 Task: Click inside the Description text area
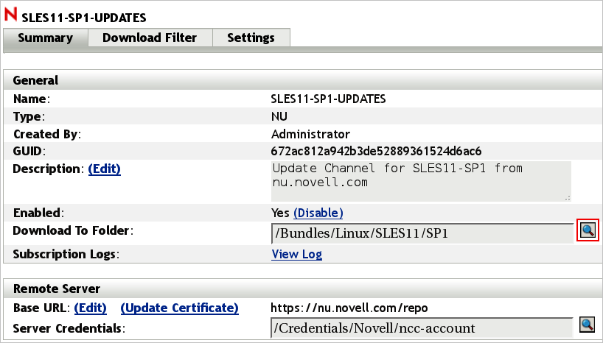point(420,181)
